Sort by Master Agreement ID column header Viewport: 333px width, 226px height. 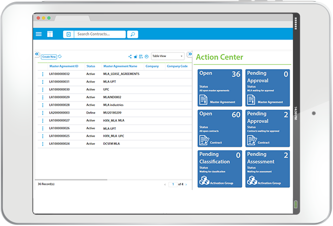(64, 66)
